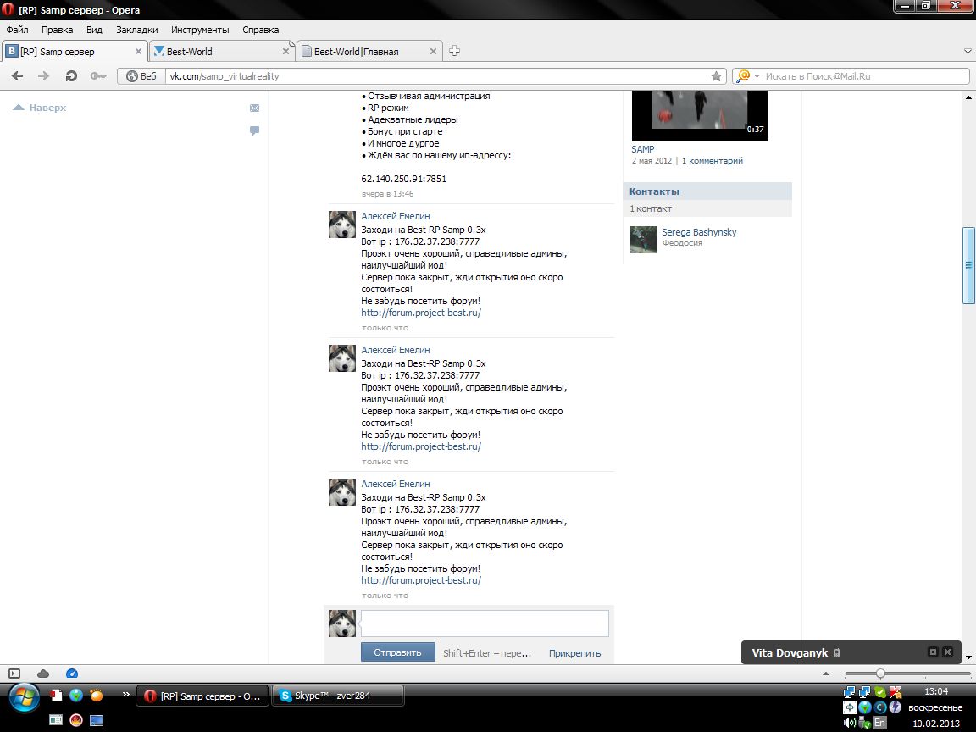Close the Best-World|Главная tab

[433, 52]
